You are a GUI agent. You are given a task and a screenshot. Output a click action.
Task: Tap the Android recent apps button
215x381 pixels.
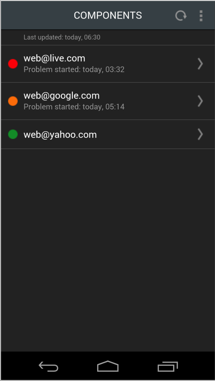point(168,366)
